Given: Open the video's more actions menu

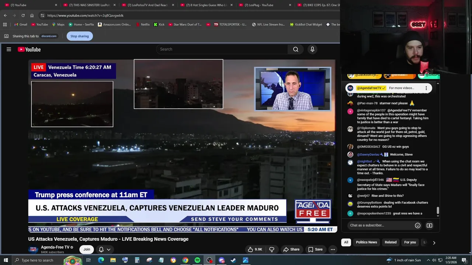Looking at the screenshot, I should coord(333,249).
